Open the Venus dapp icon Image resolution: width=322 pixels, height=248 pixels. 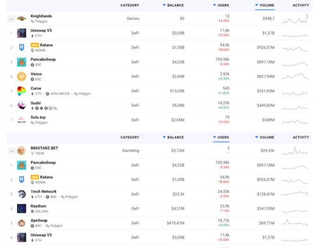22,77
